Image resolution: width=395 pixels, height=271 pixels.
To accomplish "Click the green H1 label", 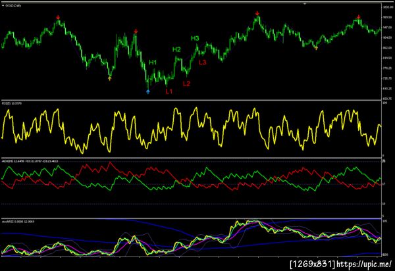I will coord(153,62).
